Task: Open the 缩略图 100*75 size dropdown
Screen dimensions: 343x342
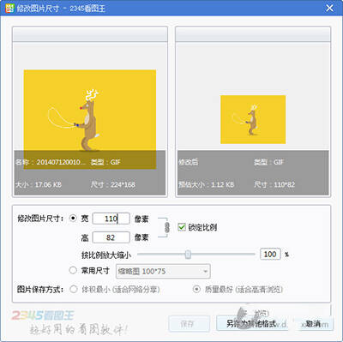Action: 163,271
